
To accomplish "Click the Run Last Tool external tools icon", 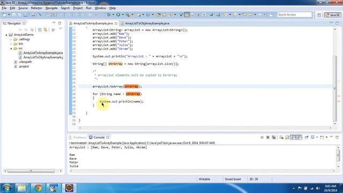I will [x=128, y=14].
